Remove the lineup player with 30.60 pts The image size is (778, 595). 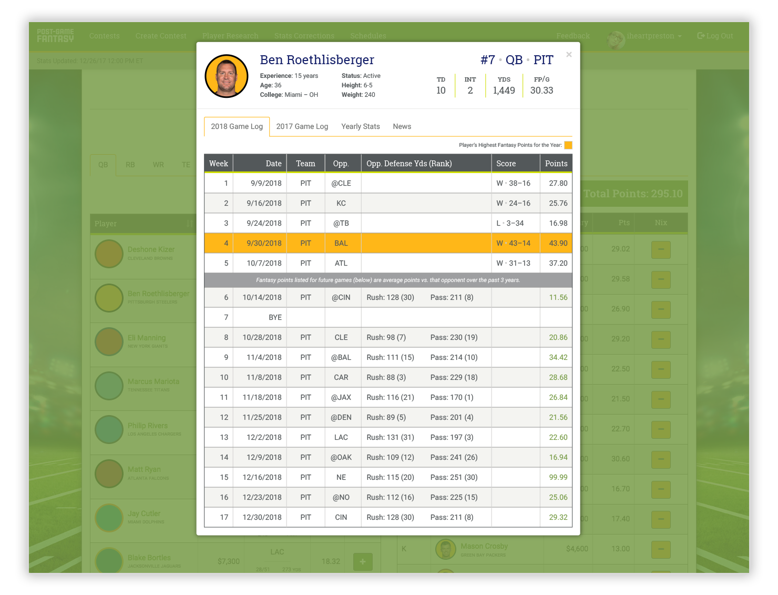click(661, 459)
